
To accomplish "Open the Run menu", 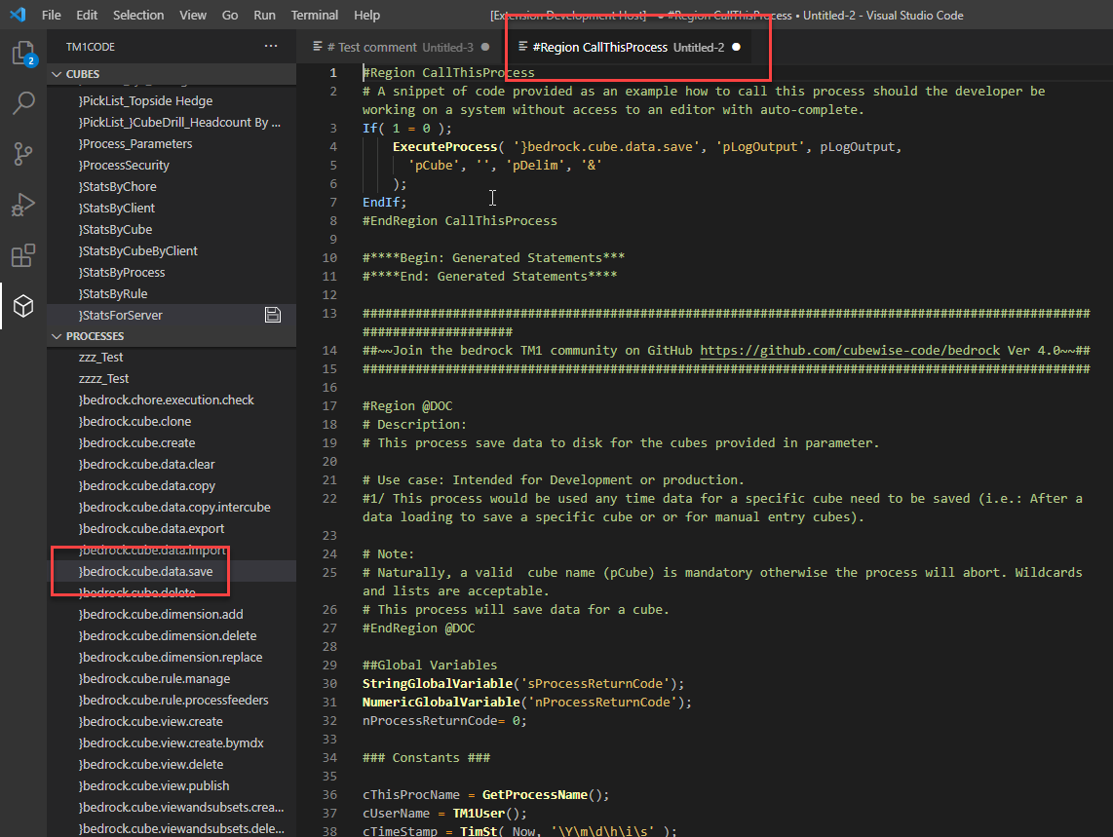I will click(x=265, y=15).
